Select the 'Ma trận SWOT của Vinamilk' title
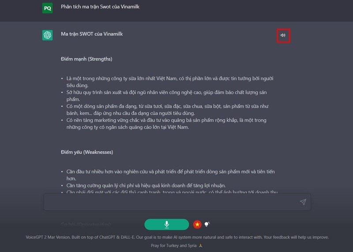The width and height of the screenshot is (353, 252). (92, 34)
